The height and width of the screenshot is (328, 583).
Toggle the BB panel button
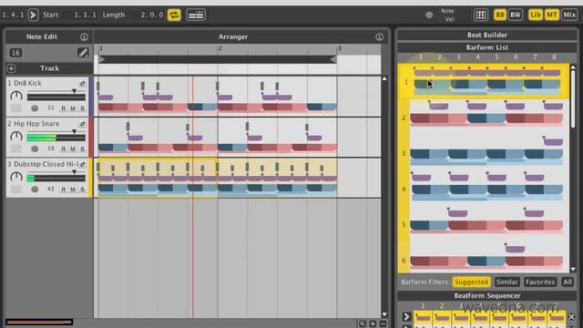pos(500,15)
